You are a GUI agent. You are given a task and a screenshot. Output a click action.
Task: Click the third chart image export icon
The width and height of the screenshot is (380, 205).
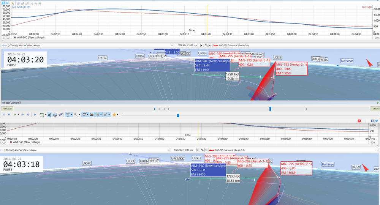pos(26,3)
